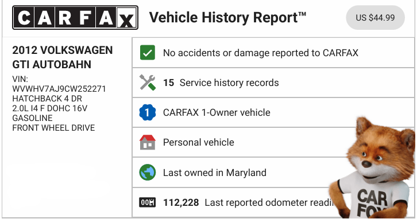
Task: Click the house personal vehicle icon
Action: [x=148, y=142]
